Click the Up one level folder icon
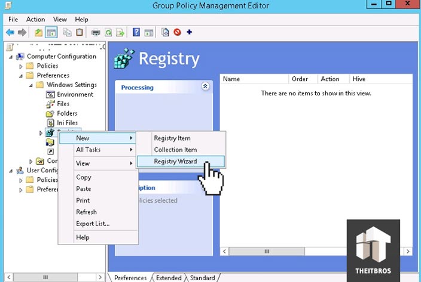This screenshot has width=421, height=282. click(x=39, y=33)
